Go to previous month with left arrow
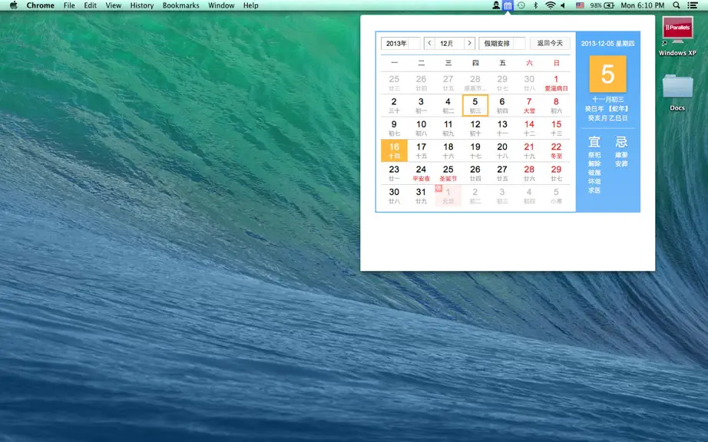 [429, 43]
